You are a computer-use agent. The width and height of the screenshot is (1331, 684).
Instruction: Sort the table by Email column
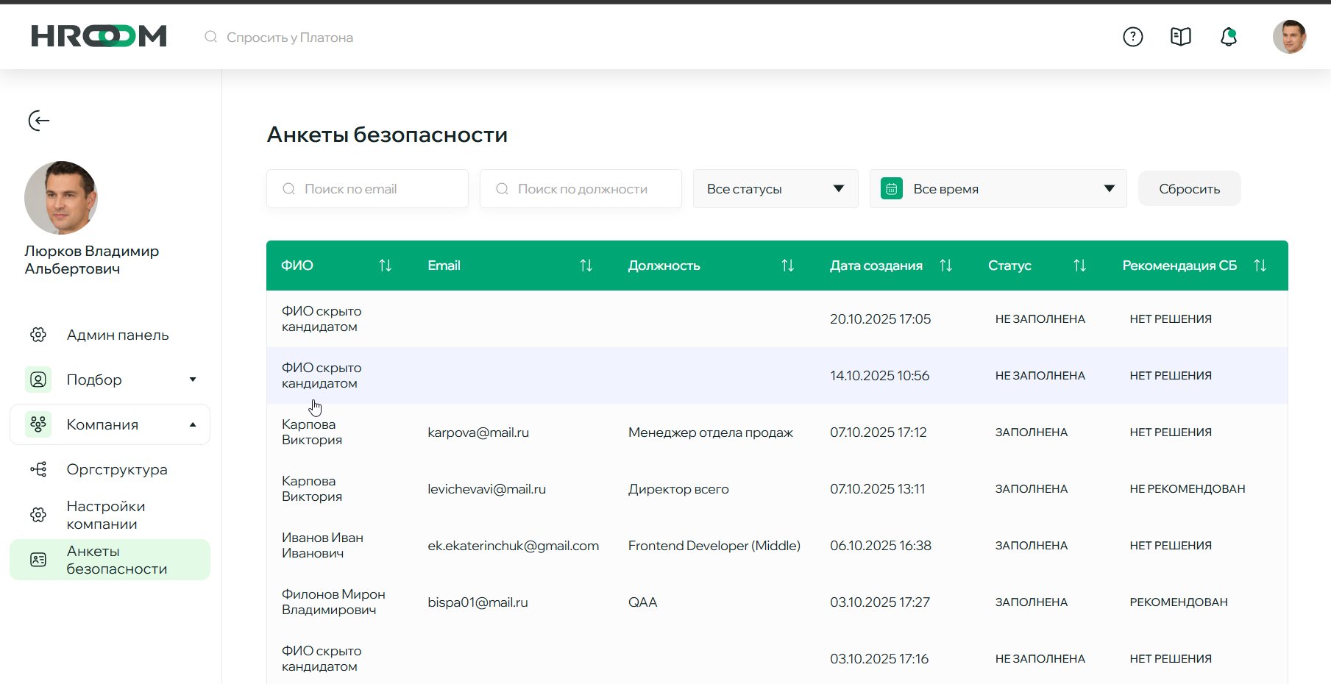pos(586,266)
